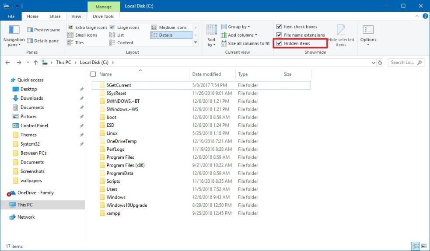This screenshot has height=251, width=430.
Task: Click the Up one level arrow
Action: point(36,63)
